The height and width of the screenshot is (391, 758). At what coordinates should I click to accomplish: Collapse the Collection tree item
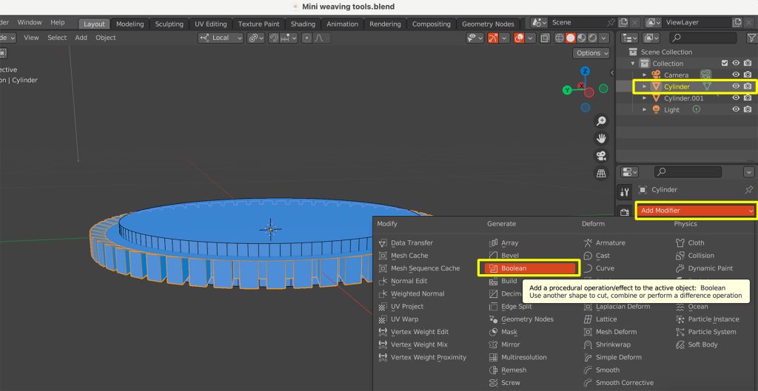point(633,64)
